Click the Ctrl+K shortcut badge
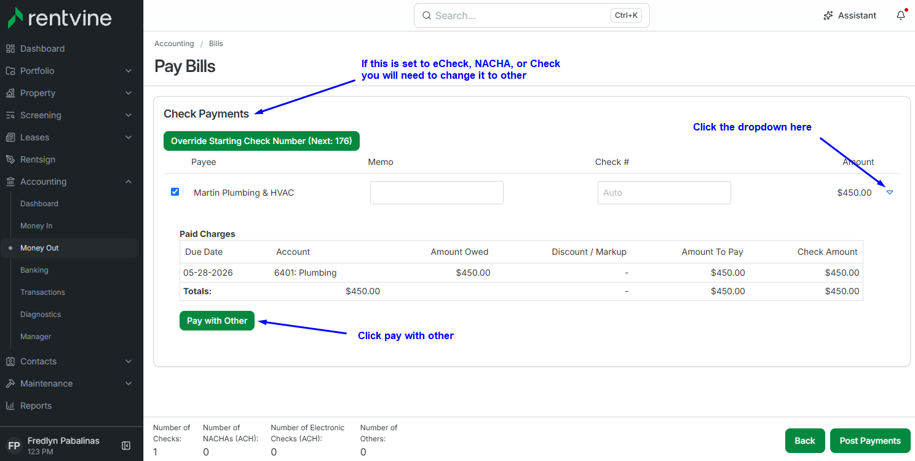The width and height of the screenshot is (915, 461). (x=626, y=15)
